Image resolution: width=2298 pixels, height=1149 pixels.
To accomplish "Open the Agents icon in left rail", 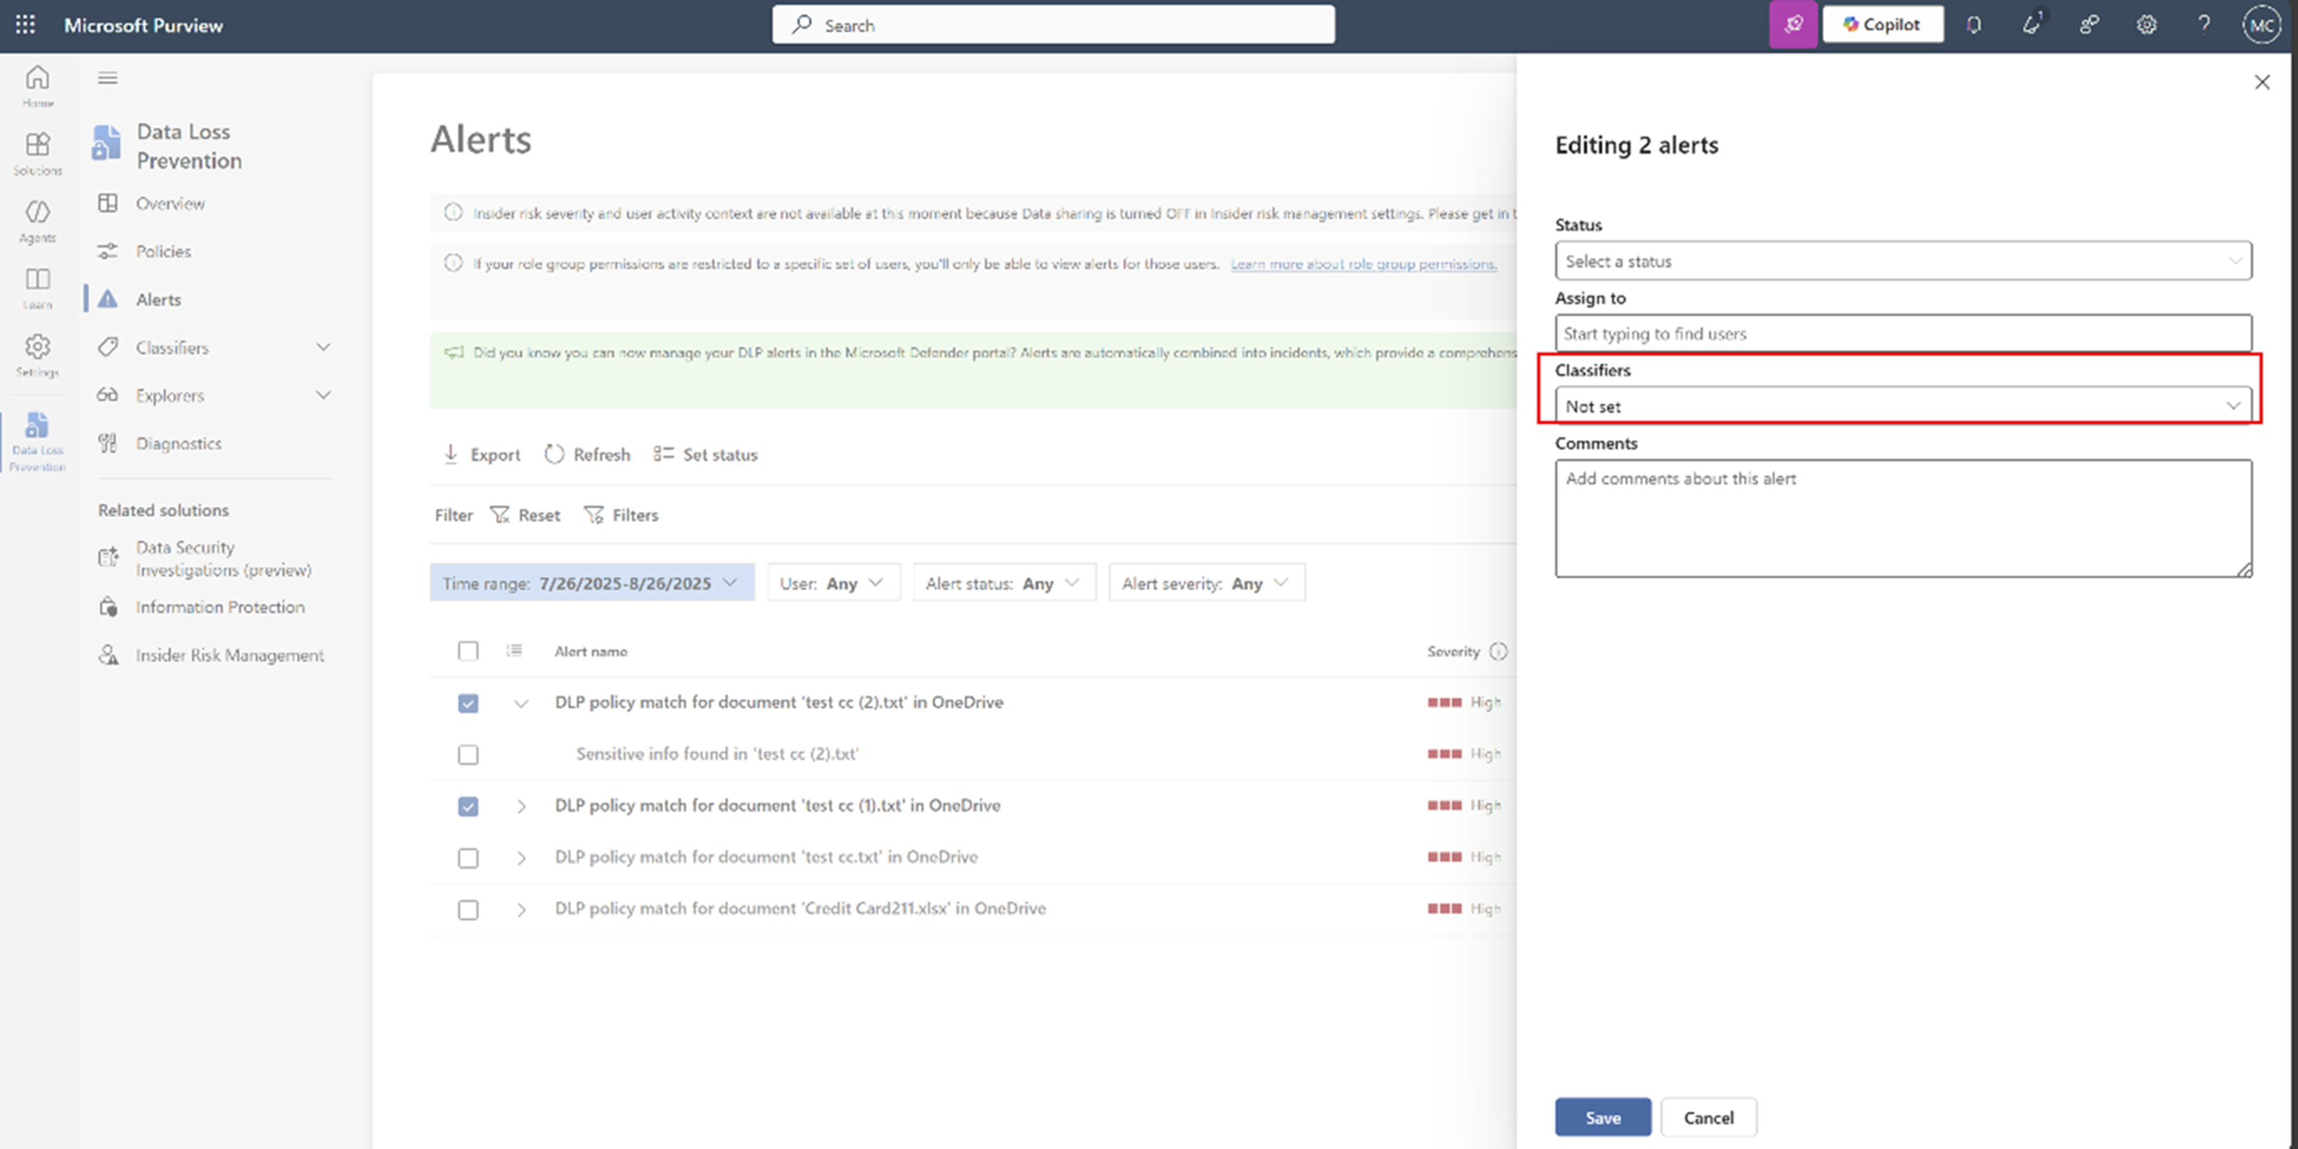I will click(38, 220).
